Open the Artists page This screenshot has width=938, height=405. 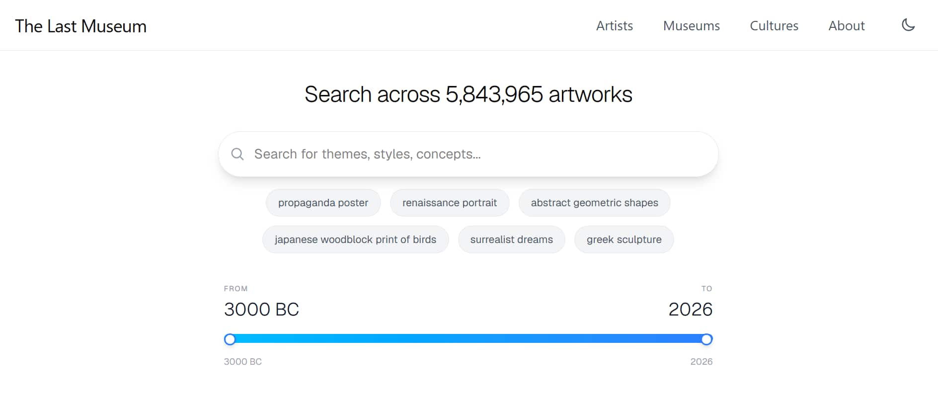[615, 25]
